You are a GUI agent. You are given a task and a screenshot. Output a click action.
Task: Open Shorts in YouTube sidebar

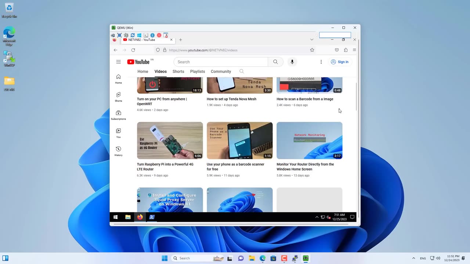(118, 97)
